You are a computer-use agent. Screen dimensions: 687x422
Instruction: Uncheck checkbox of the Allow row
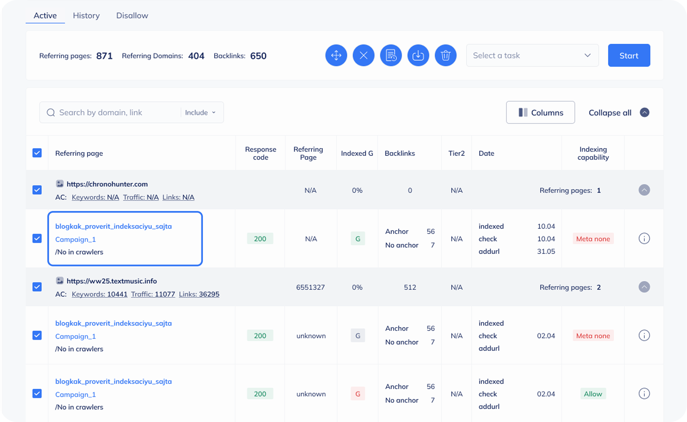coord(37,393)
